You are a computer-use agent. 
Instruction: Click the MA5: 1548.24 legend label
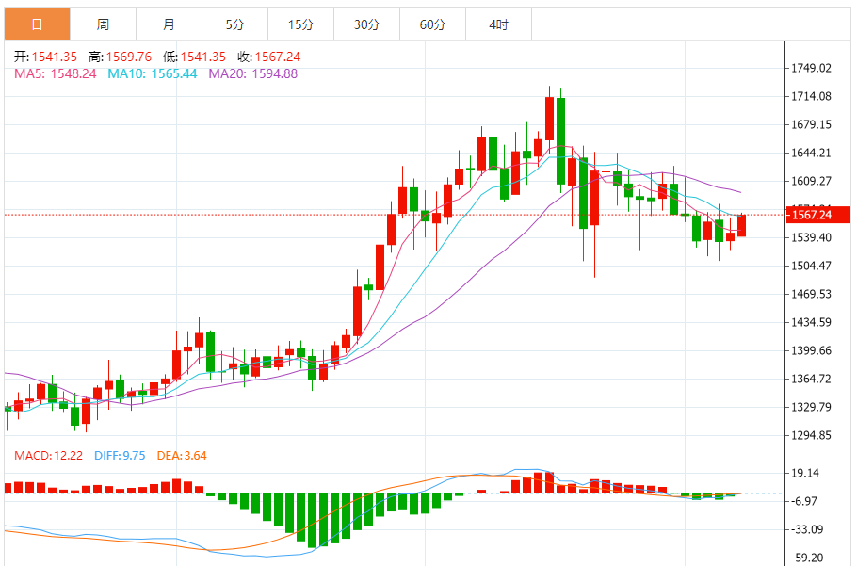click(55, 73)
